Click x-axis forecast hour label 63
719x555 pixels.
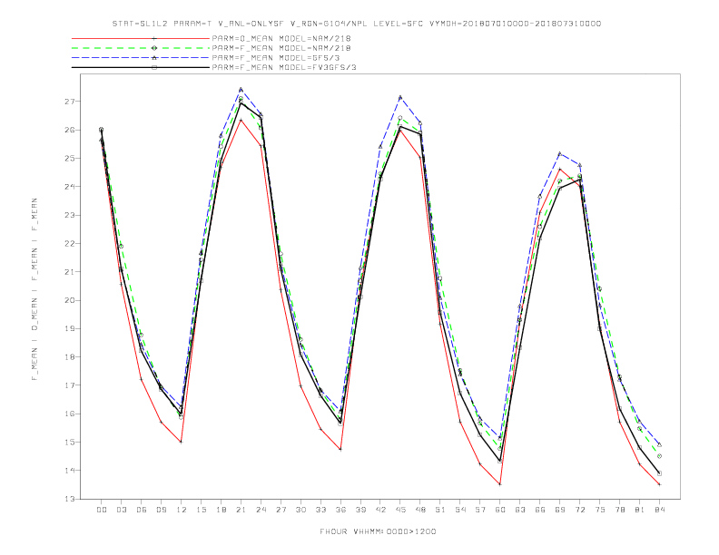click(520, 510)
